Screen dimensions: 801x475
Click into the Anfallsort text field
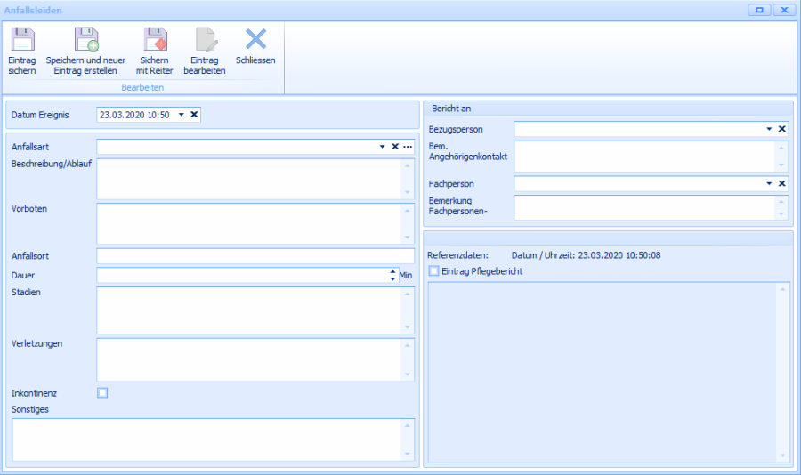(x=255, y=256)
